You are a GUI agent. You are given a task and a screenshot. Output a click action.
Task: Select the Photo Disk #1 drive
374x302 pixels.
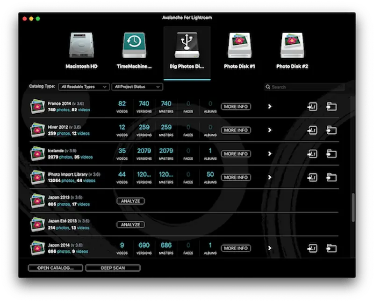pyautogui.click(x=239, y=51)
